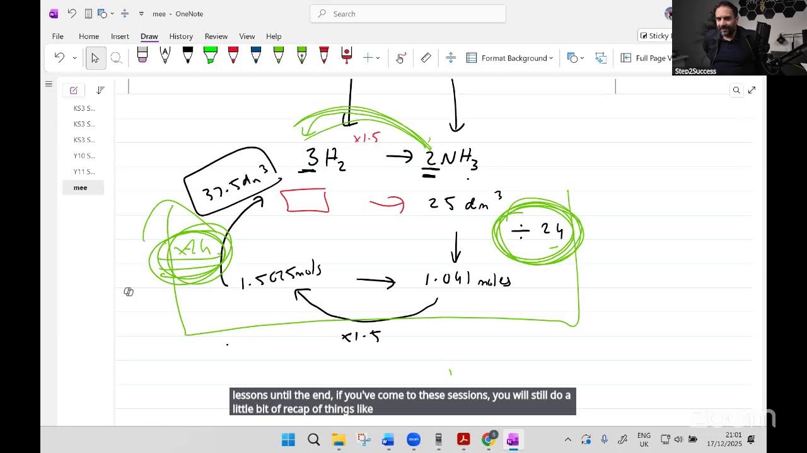The height and width of the screenshot is (453, 807).
Task: Open File Explorer from the taskbar
Action: (x=339, y=439)
